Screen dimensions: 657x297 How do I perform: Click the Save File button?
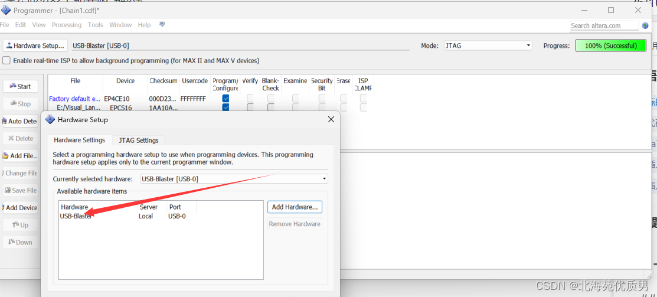(x=20, y=190)
